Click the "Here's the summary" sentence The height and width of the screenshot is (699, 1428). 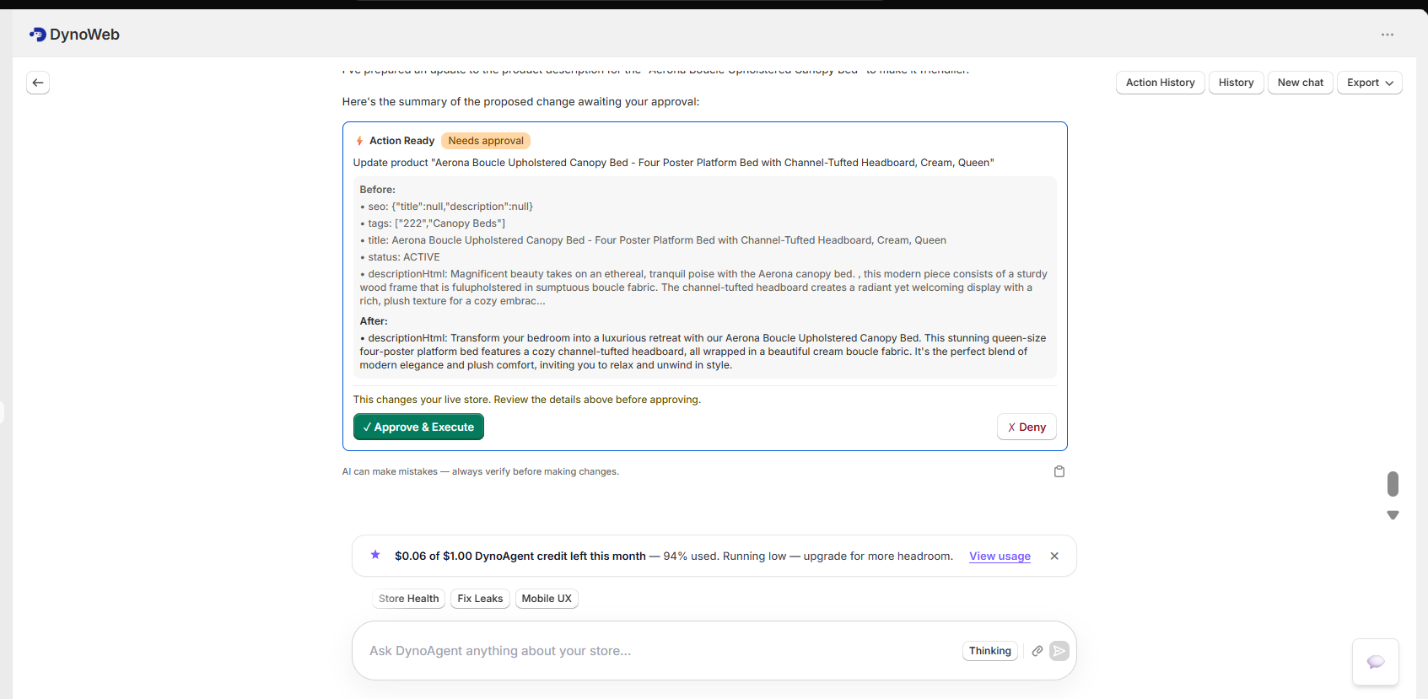(520, 102)
